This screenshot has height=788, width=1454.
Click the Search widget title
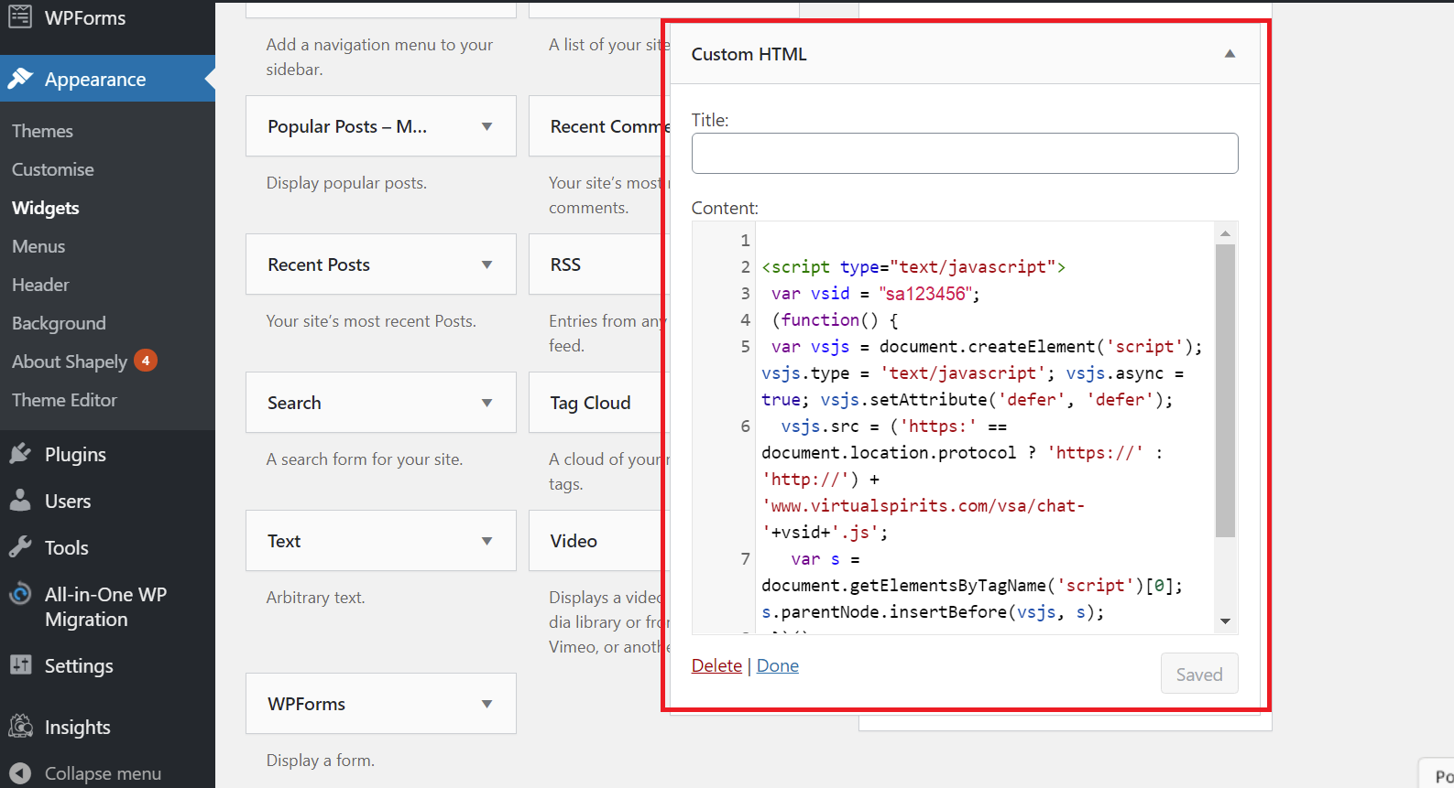294,403
